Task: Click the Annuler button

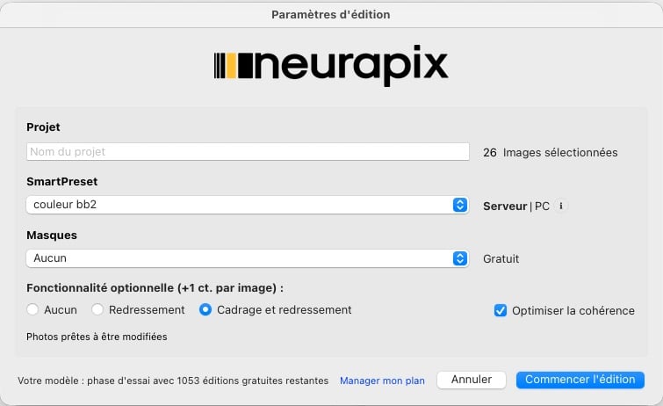Action: 472,380
